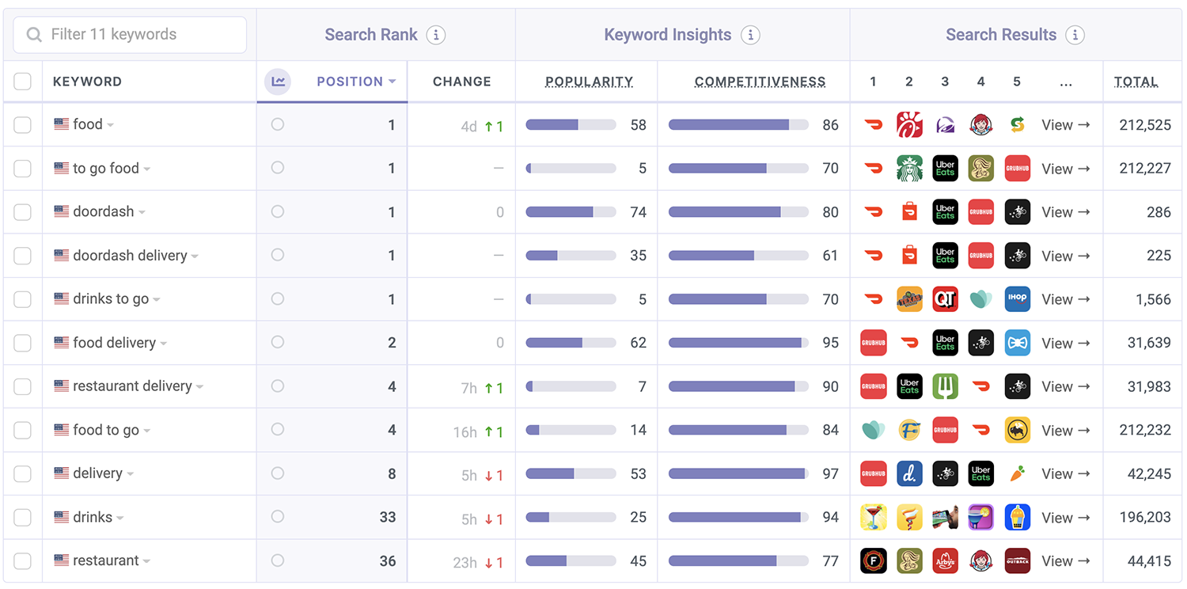Screen dimensions: 1187x589
Task: Expand dropdown arrow next to restaurant delivery
Action: [200, 387]
